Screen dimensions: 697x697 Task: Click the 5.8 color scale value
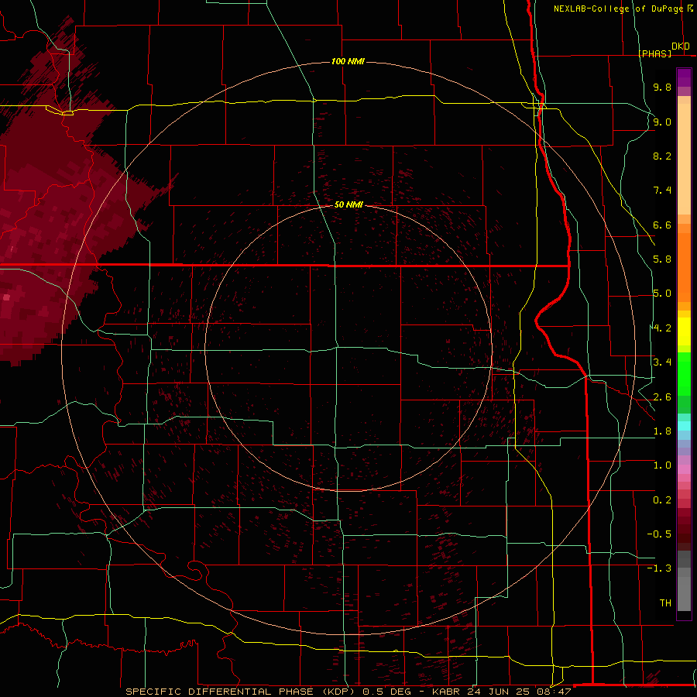click(662, 259)
